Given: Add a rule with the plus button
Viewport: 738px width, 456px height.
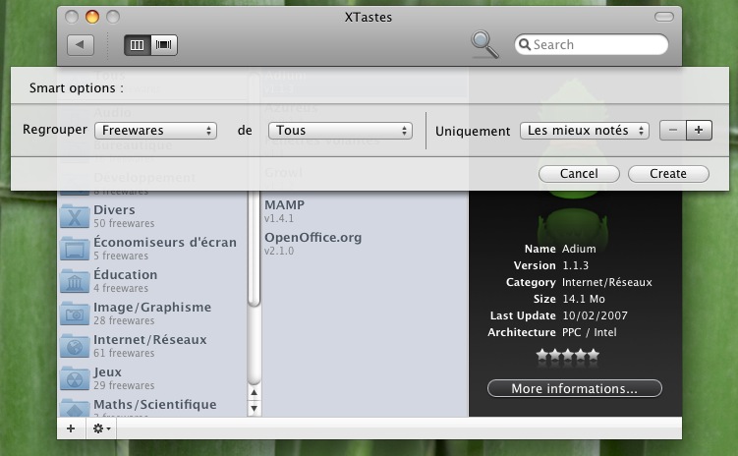Looking at the screenshot, I should (699, 131).
